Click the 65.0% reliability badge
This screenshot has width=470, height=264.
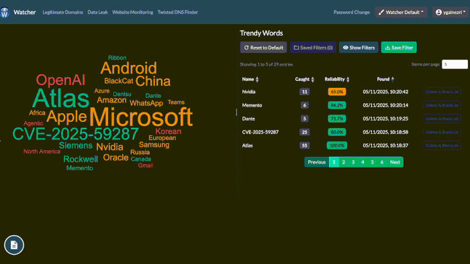point(337,92)
